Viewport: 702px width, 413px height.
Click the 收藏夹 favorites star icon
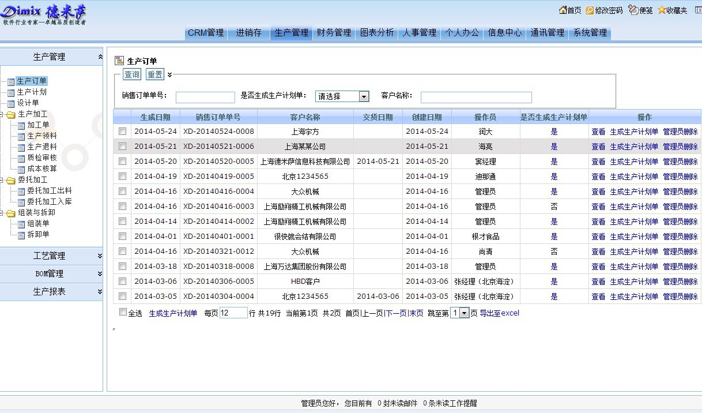662,10
